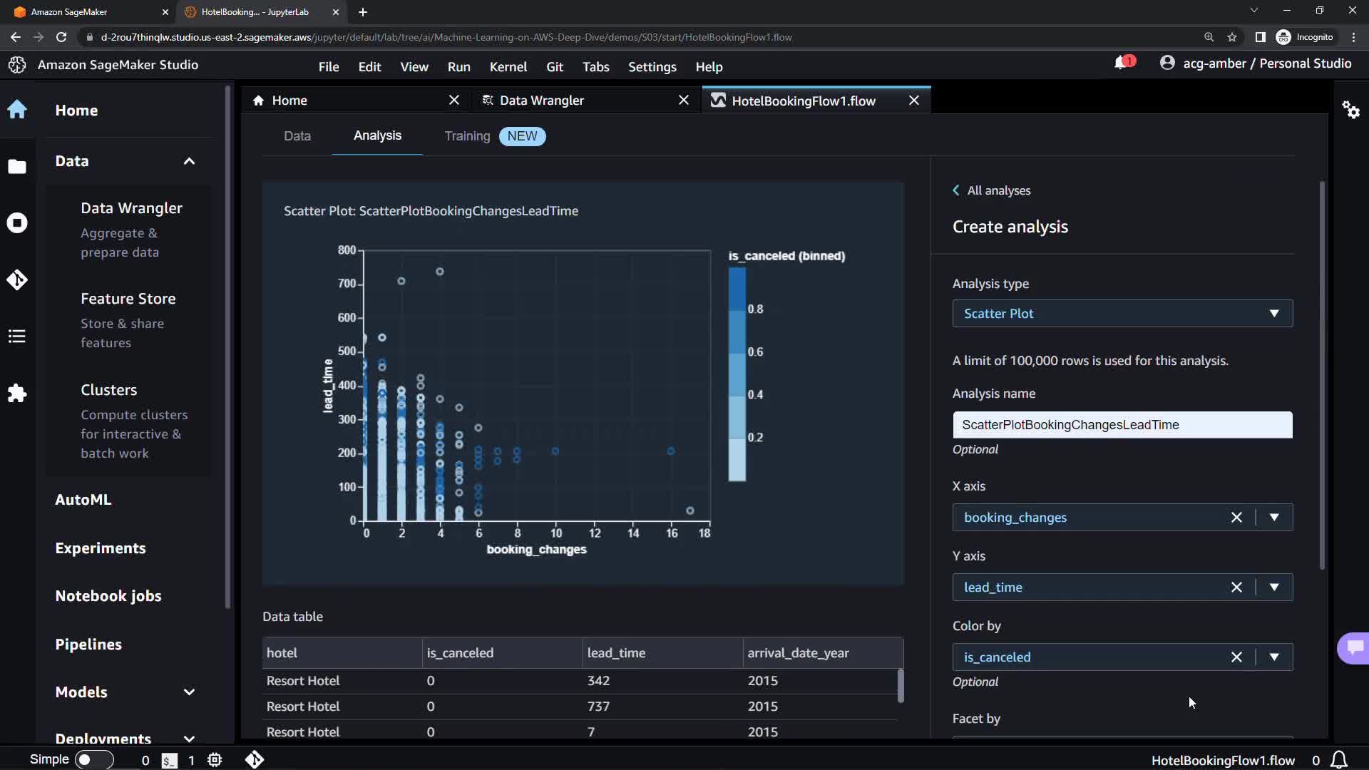This screenshot has width=1369, height=770.
Task: Open the Git sidebar icon
Action: tap(17, 279)
